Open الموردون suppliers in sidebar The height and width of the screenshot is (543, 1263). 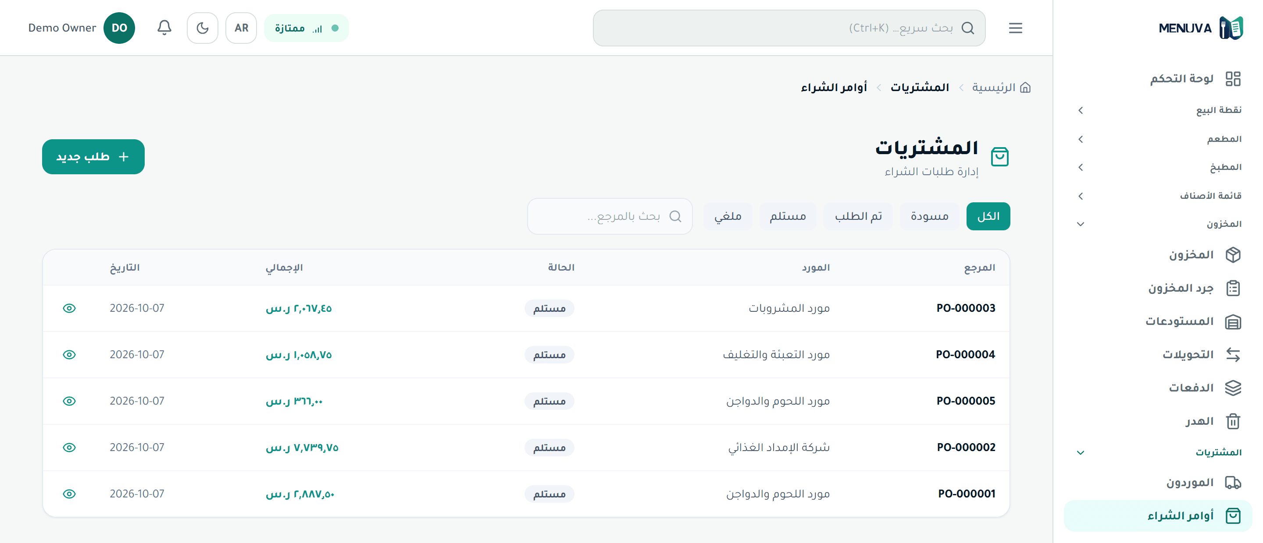(1158, 482)
